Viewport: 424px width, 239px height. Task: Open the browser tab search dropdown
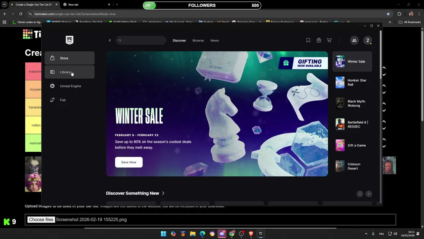4,5
